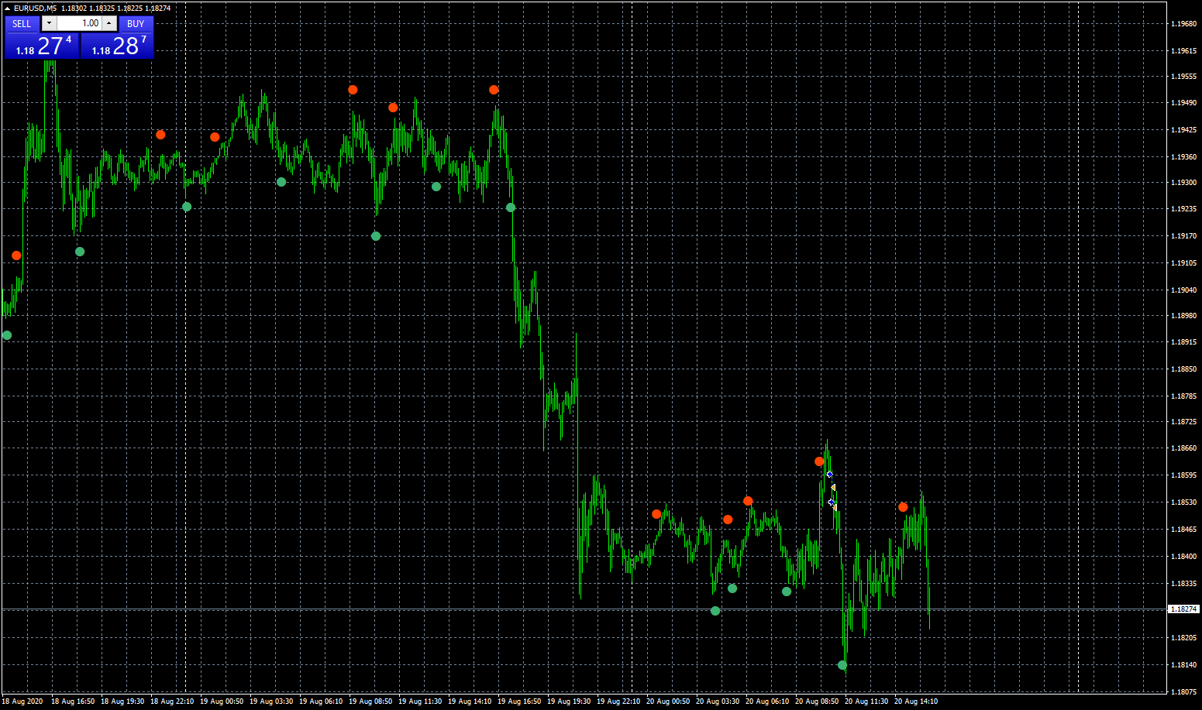Screen dimensions: 1202x710
Task: Click the 1.19300 price axis label
Action: coord(1183,184)
